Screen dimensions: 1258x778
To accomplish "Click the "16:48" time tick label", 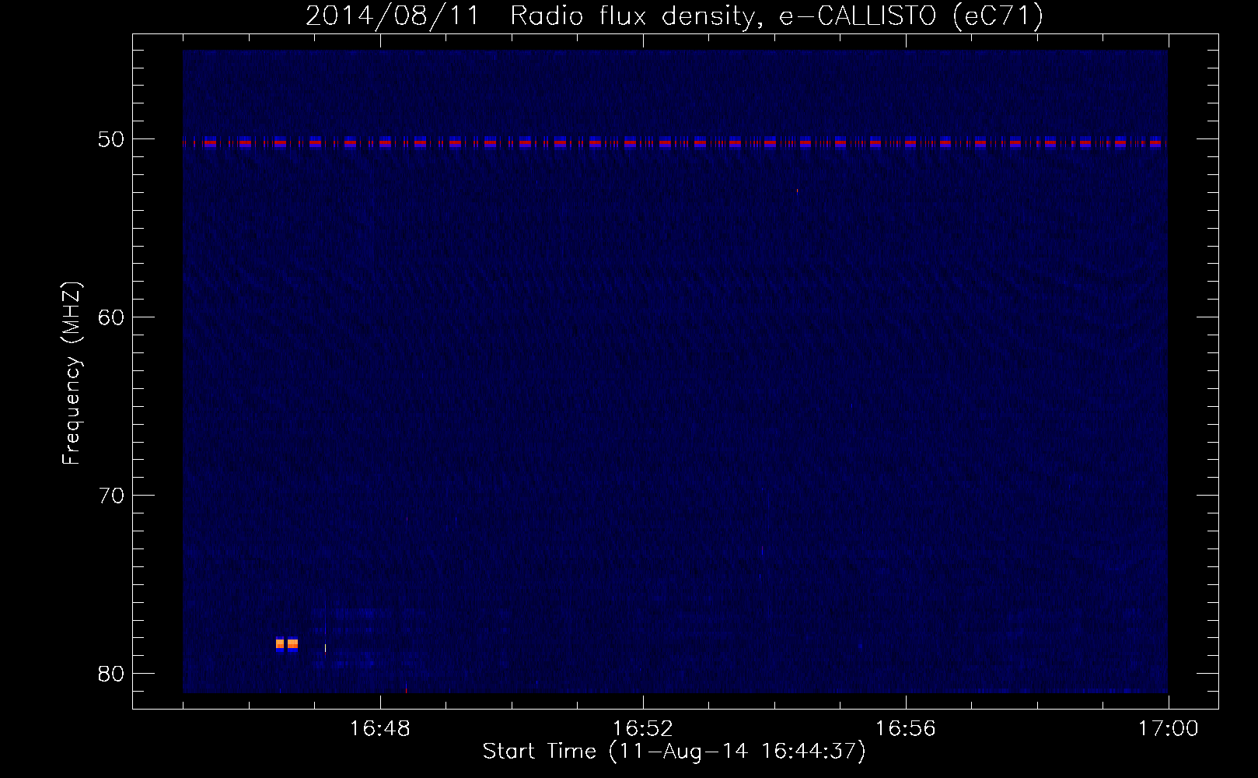I will pyautogui.click(x=380, y=729).
